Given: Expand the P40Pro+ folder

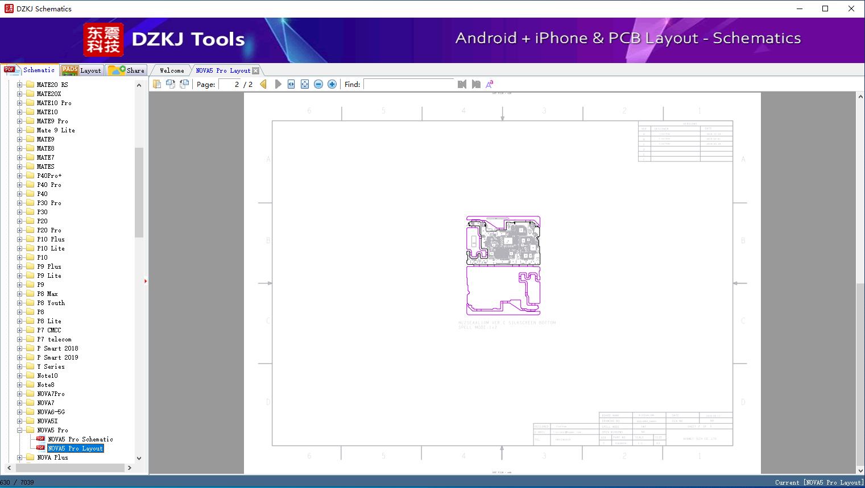Looking at the screenshot, I should pos(20,176).
